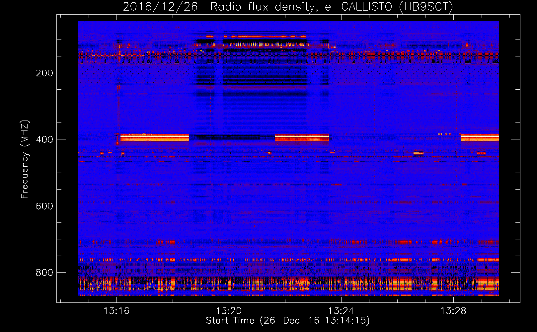This screenshot has height=332, width=537.
Task: Click the 'e-CALLISTO (HB9SCT)' station label
Action: [x=389, y=7]
